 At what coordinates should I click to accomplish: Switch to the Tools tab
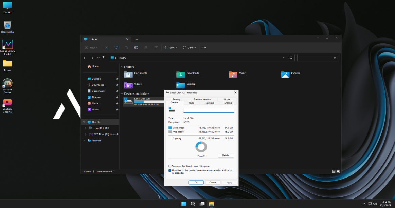click(191, 103)
